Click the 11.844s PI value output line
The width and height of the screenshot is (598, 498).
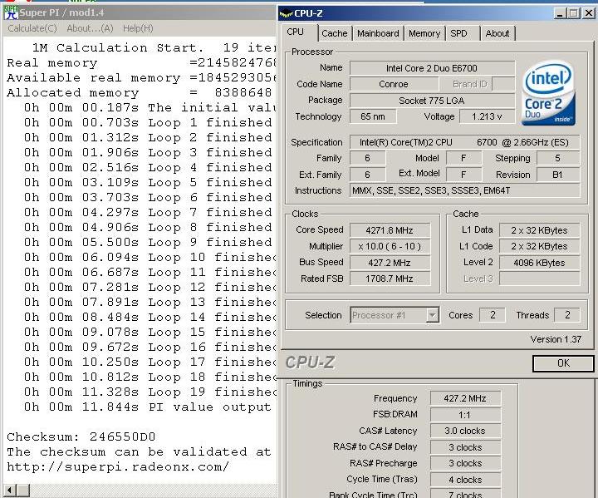(148, 407)
